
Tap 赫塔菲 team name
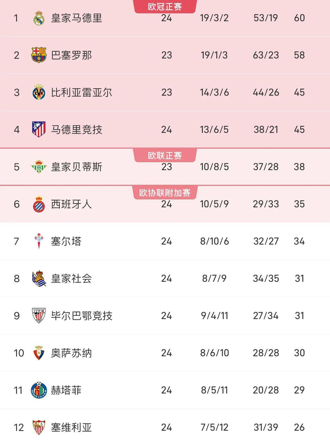66,390
